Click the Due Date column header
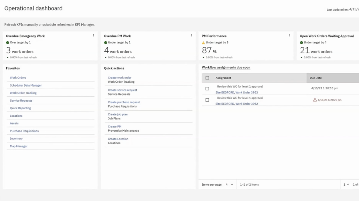 click(316, 78)
